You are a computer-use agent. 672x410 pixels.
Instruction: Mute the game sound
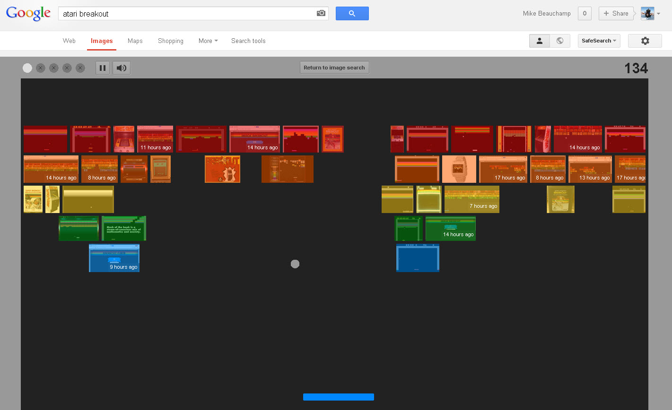pos(122,68)
